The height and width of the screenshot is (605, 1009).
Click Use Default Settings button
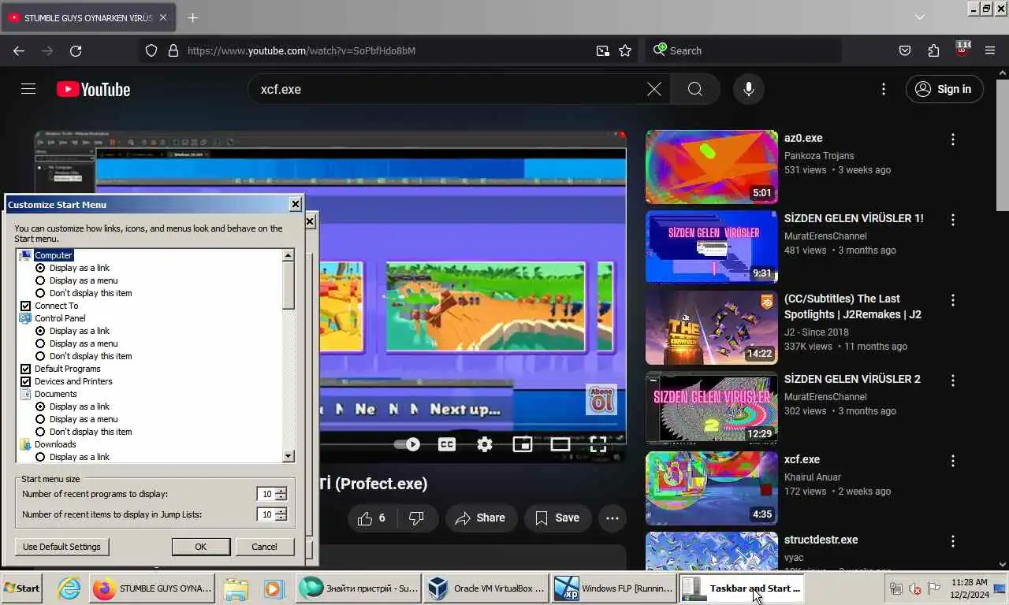pyautogui.click(x=61, y=547)
